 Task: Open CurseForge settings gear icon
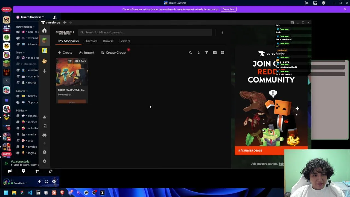[x=45, y=161]
